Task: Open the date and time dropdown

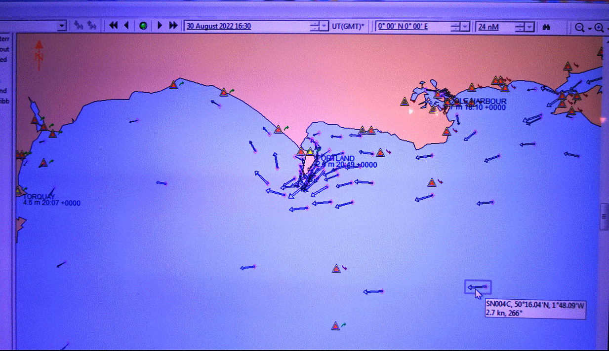Action: point(324,27)
